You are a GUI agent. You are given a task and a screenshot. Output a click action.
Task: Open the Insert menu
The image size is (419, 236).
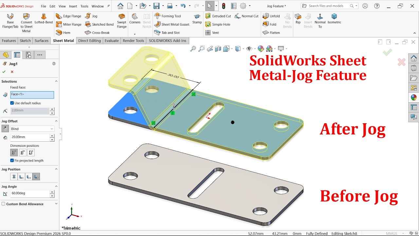[73, 6]
